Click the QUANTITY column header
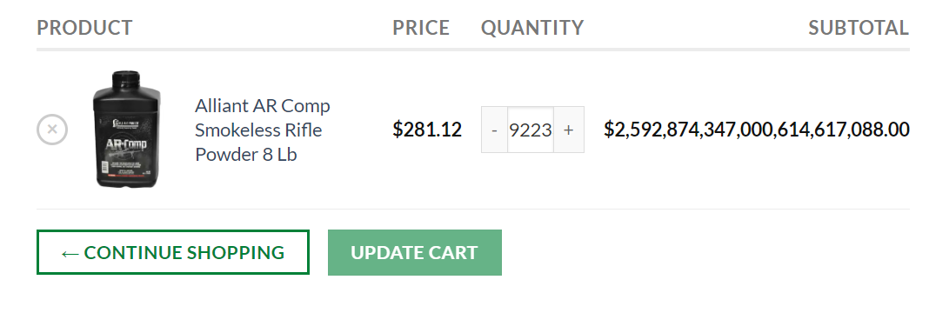Screen dimensions: 929x313 [x=532, y=28]
